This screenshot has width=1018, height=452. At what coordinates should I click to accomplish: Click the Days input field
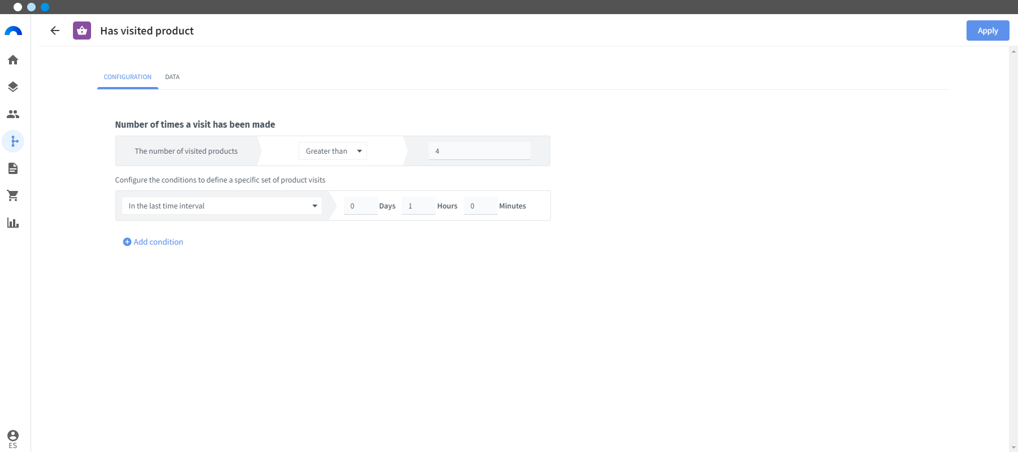tap(360, 206)
